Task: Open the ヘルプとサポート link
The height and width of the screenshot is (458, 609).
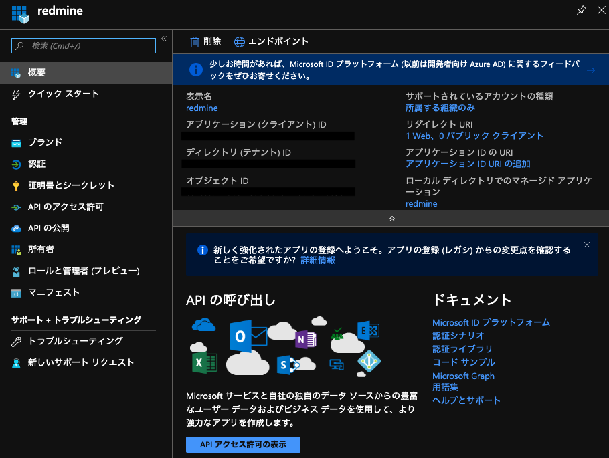Action: click(466, 400)
